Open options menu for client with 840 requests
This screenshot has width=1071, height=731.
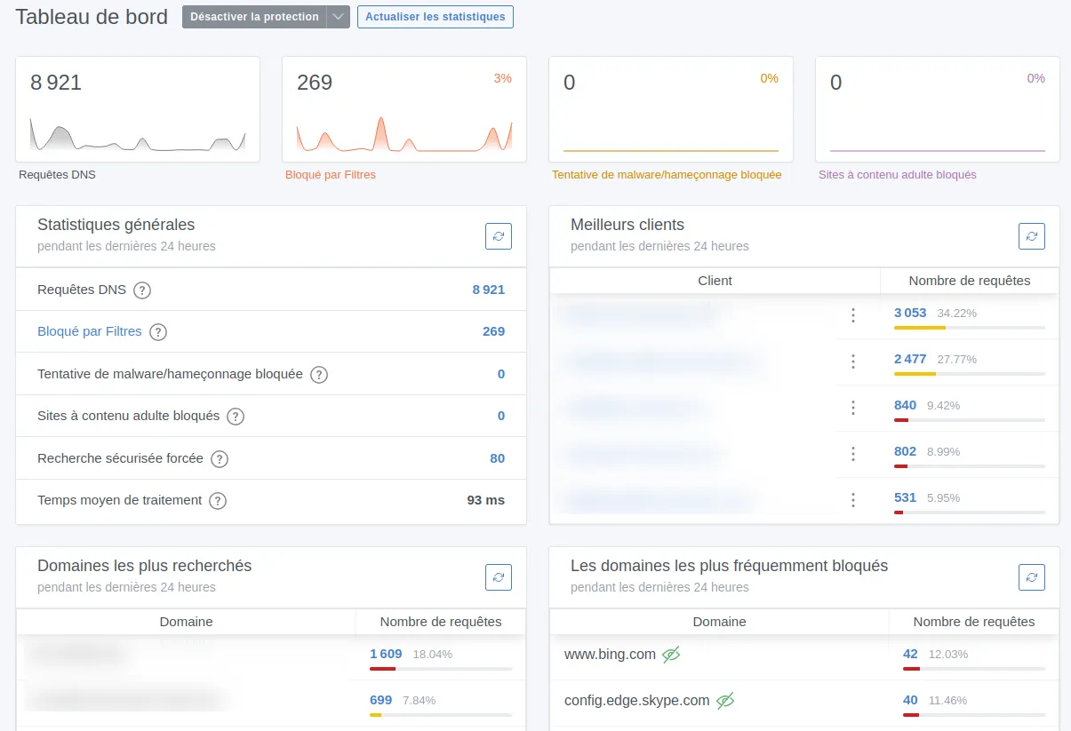(853, 408)
